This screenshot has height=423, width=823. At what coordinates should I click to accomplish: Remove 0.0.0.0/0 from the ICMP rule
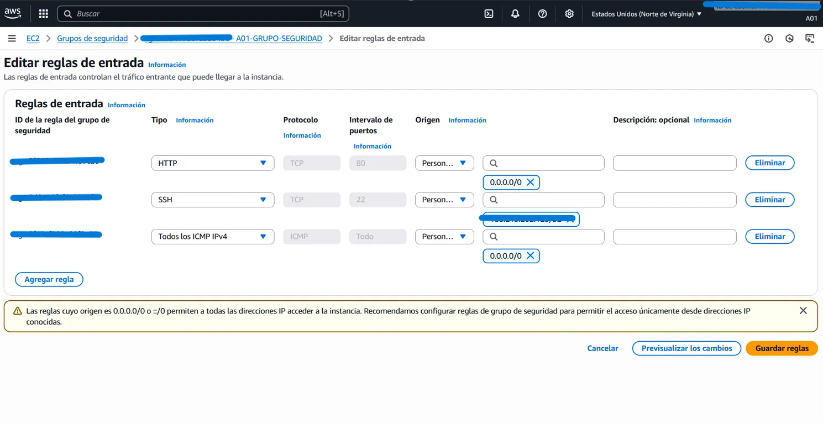530,256
